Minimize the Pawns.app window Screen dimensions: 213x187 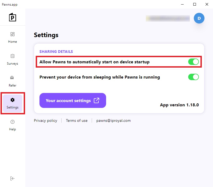[x=182, y=4]
